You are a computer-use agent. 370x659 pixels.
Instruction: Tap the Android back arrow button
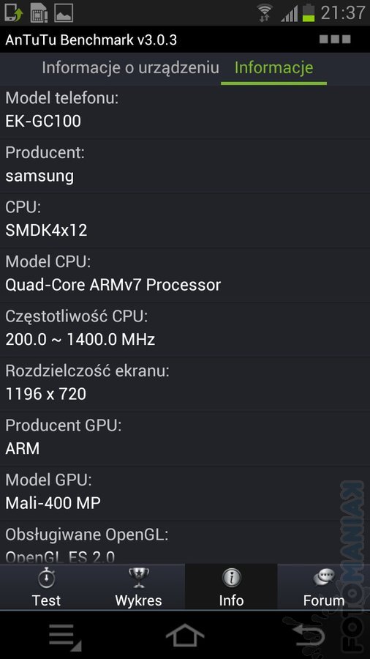click(309, 636)
